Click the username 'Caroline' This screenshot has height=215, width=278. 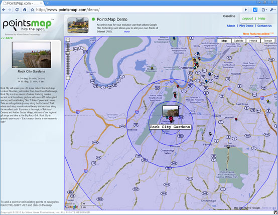229,16
